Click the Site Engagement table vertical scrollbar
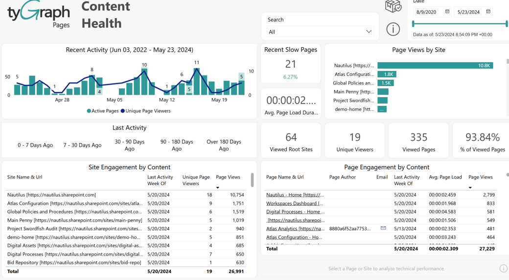Image resolution: width=509 pixels, height=280 pixels. tap(252, 180)
